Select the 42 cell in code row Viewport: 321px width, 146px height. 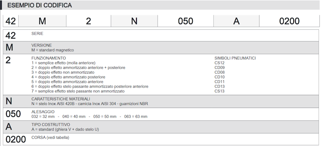click(x=11, y=21)
